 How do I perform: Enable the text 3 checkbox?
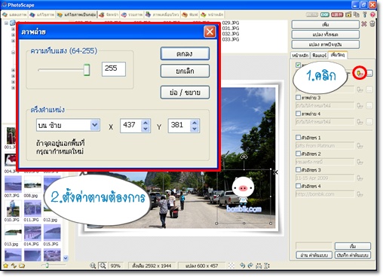click(x=298, y=169)
